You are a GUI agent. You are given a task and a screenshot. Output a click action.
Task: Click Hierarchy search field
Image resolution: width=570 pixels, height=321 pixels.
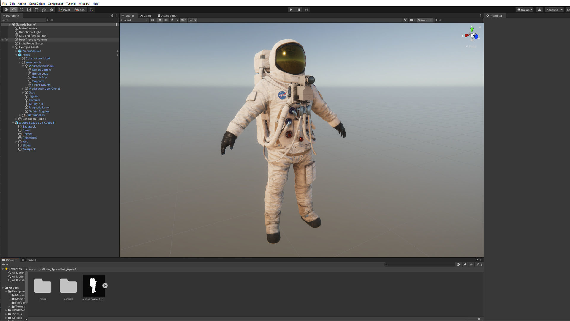point(82,20)
